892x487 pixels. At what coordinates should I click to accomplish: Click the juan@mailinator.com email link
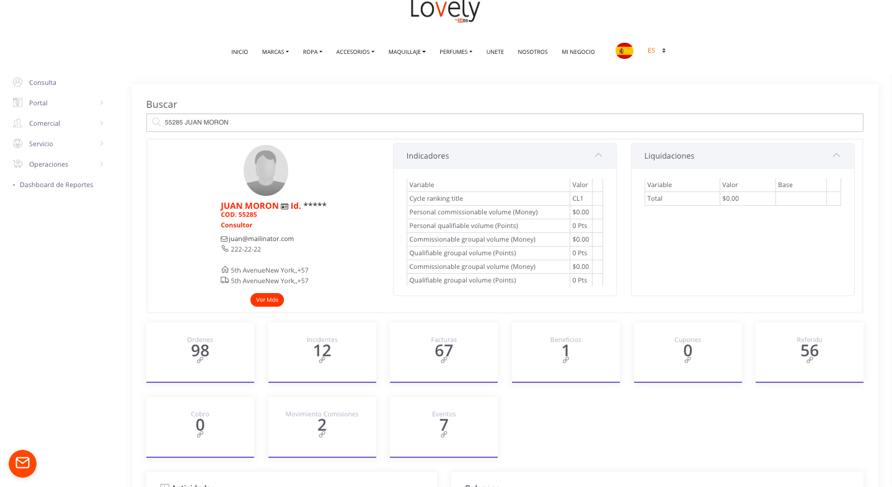pos(261,239)
